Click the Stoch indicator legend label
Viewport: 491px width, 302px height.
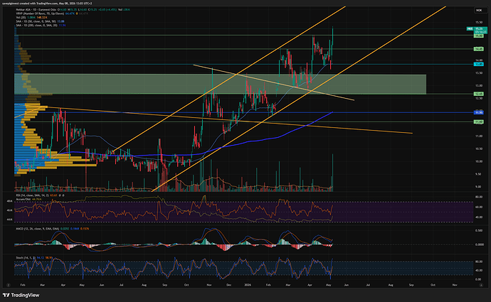(x=26, y=258)
